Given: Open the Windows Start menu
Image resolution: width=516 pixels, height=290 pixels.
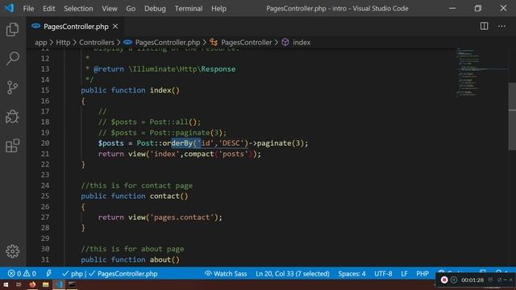Looking at the screenshot, I should 6,284.
